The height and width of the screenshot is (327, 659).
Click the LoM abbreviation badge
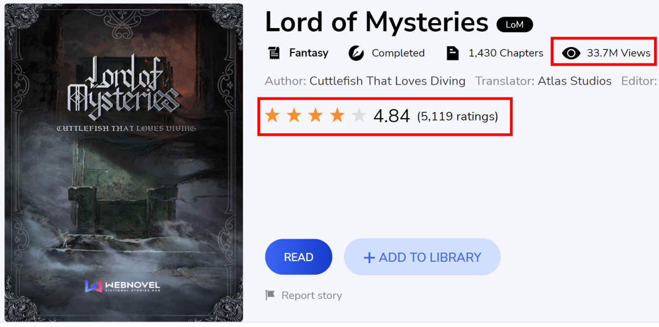click(x=514, y=25)
